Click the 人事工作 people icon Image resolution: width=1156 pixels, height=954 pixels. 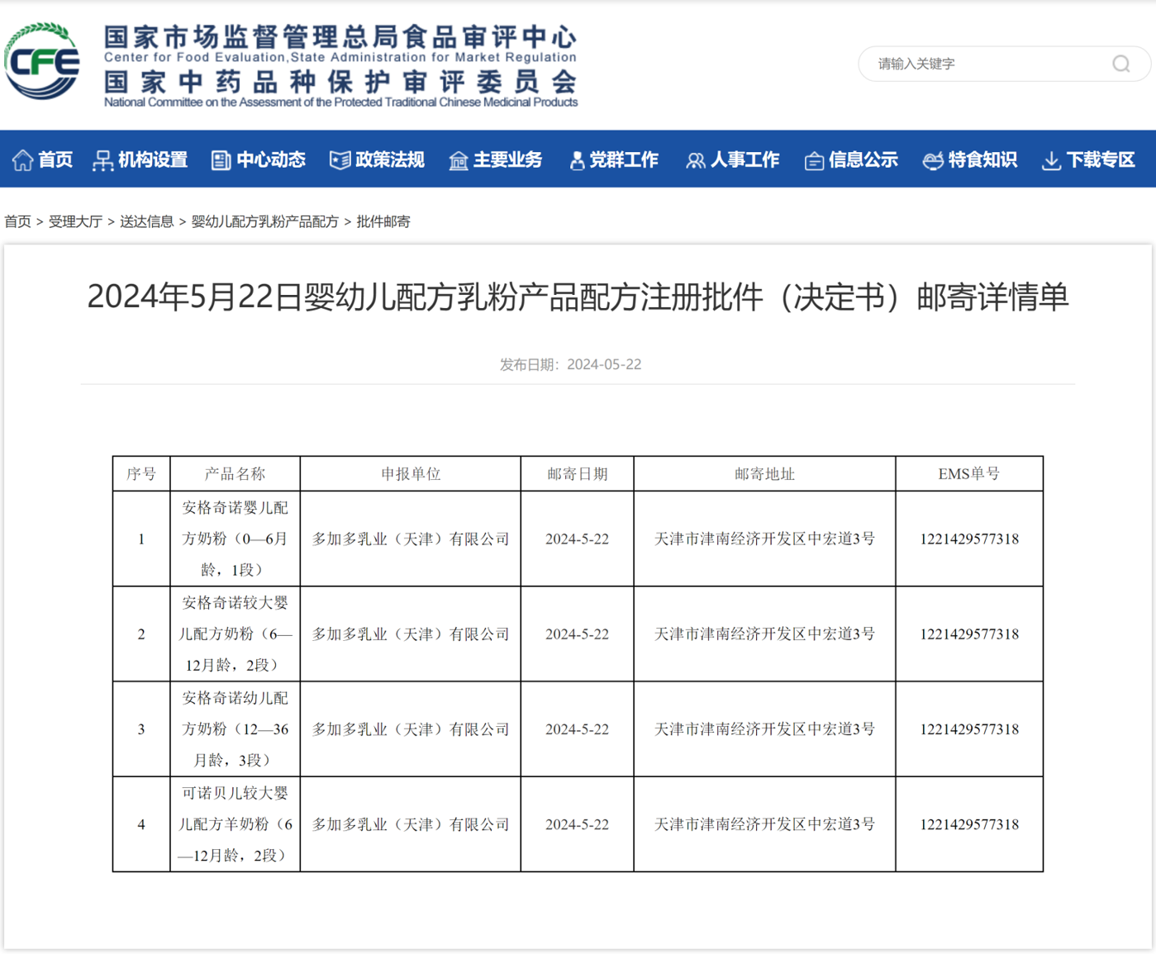click(x=696, y=160)
